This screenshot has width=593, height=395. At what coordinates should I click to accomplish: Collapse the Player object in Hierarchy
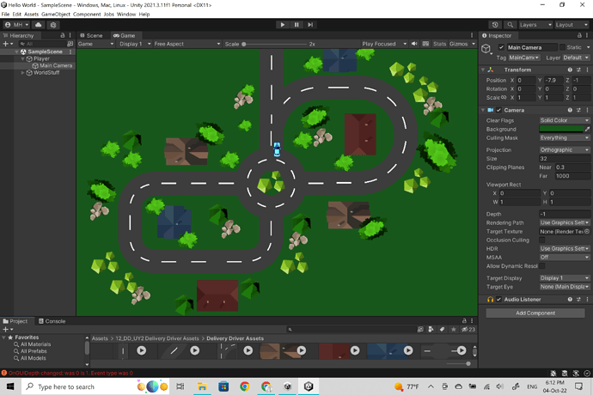[x=22, y=58]
